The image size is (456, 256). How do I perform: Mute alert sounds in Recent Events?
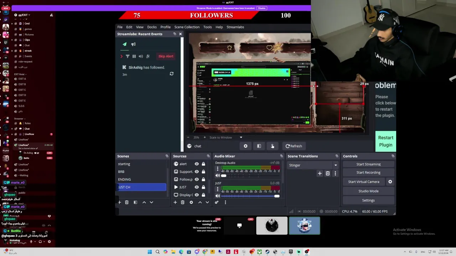coord(141,56)
